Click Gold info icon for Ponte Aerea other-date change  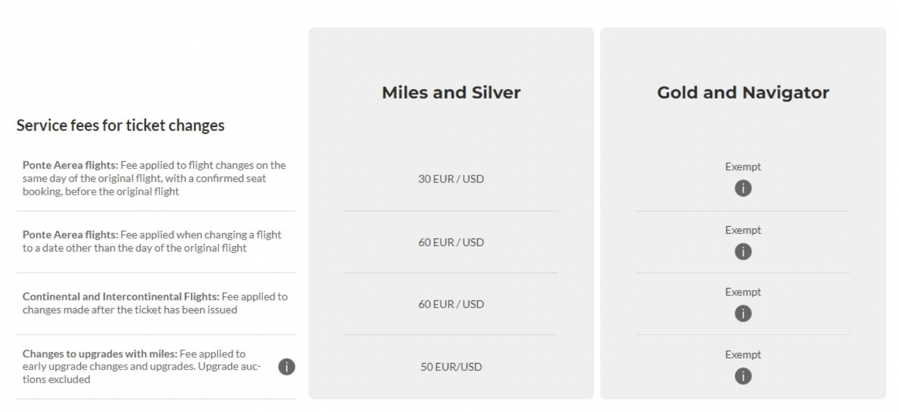point(743,252)
